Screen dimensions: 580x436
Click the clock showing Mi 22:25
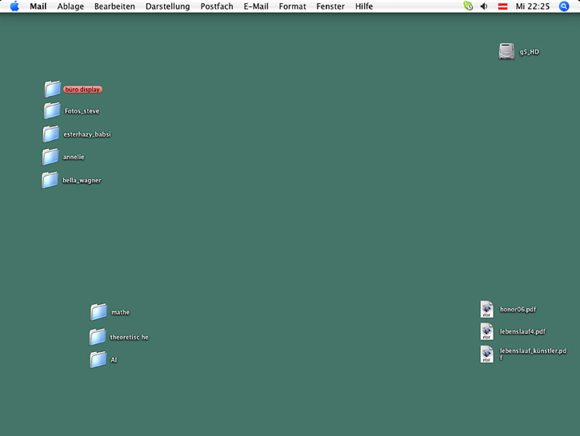click(531, 6)
